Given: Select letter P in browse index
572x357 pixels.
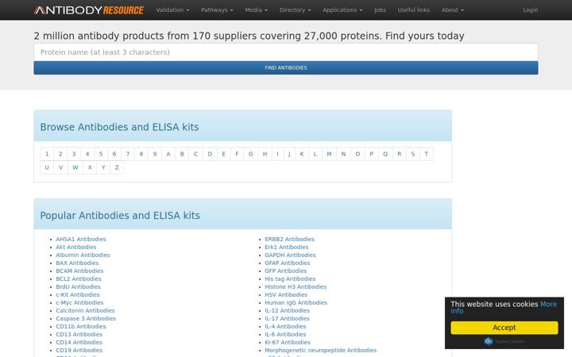Looking at the screenshot, I should pyautogui.click(x=371, y=154).
